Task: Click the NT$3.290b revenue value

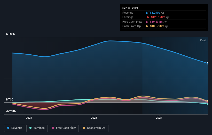Action: (153, 13)
